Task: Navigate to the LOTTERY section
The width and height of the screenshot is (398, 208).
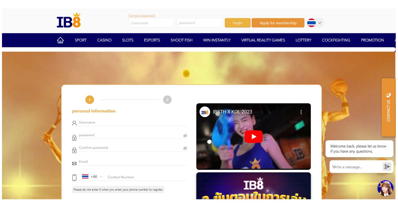Action: pyautogui.click(x=303, y=40)
